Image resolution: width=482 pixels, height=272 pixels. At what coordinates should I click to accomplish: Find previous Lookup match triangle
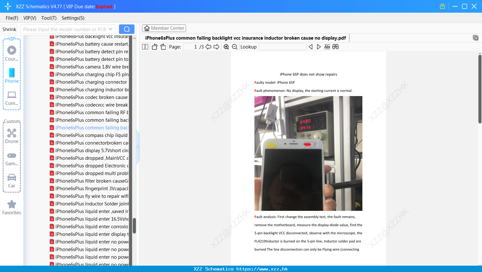310,47
